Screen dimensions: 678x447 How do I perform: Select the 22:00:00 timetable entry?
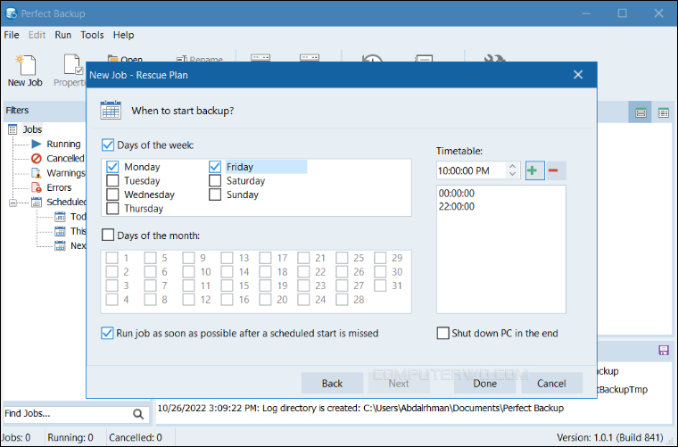point(457,207)
